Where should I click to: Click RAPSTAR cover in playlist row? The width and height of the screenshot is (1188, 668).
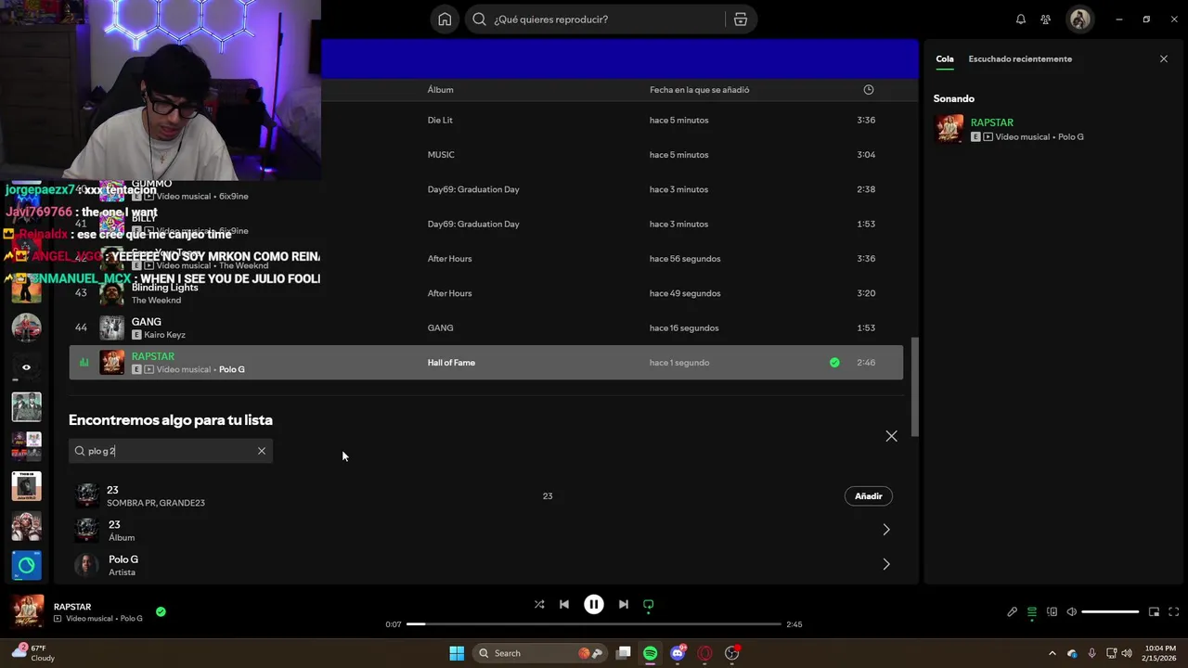coord(111,363)
